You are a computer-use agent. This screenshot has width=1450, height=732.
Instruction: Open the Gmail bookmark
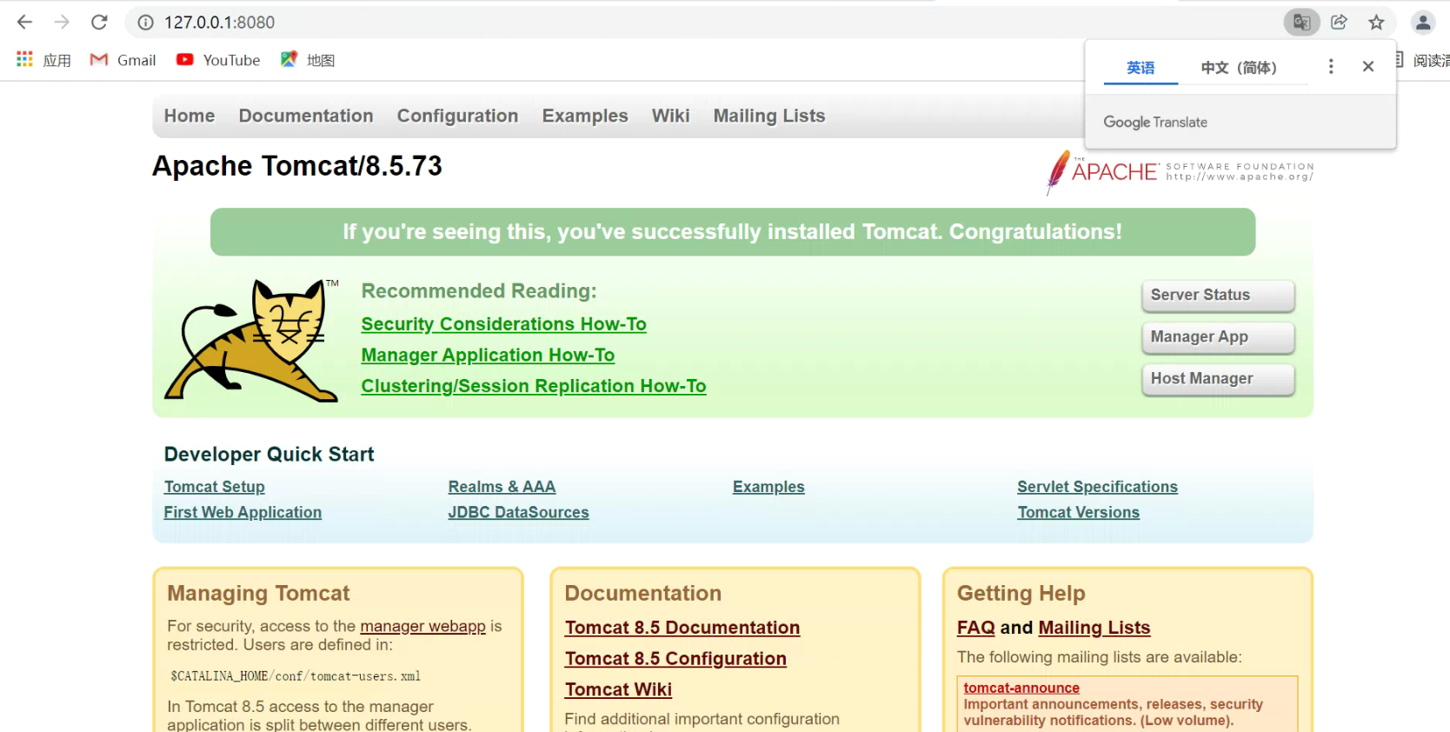(x=123, y=60)
